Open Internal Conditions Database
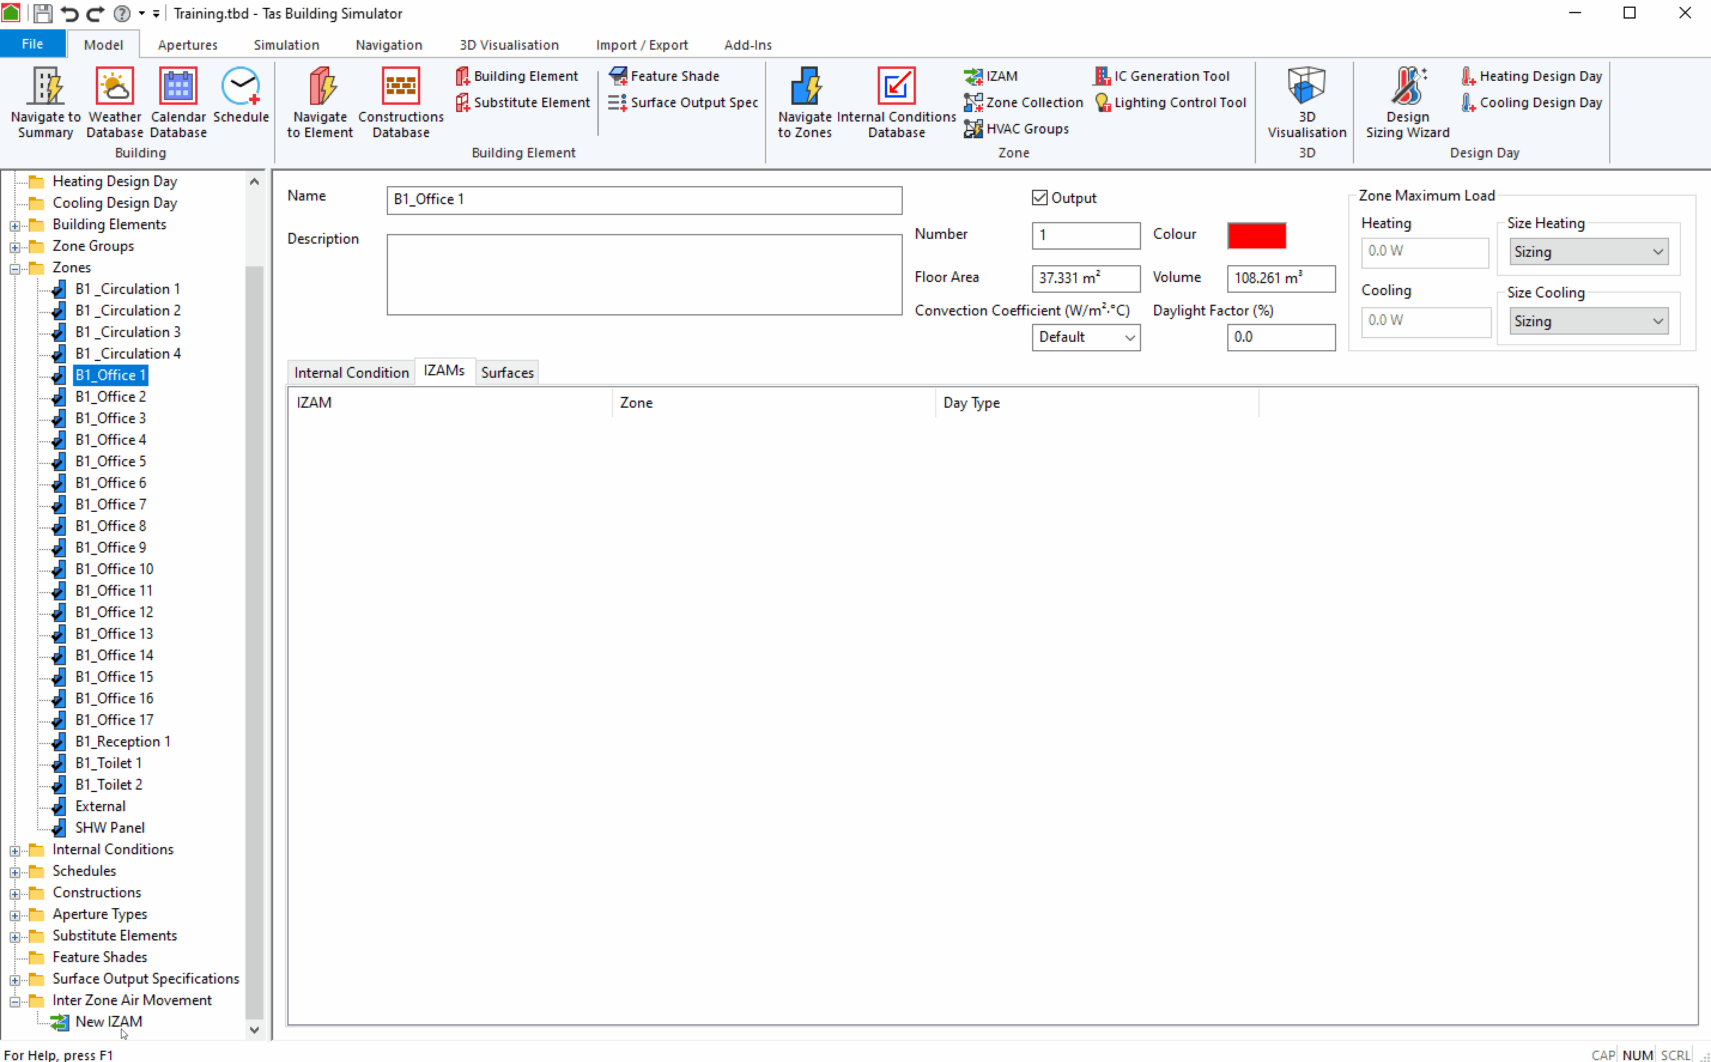The image size is (1711, 1062). point(896,102)
